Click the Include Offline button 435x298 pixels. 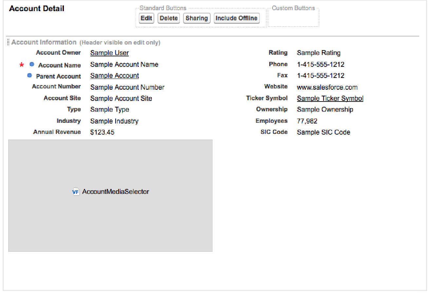(x=236, y=18)
